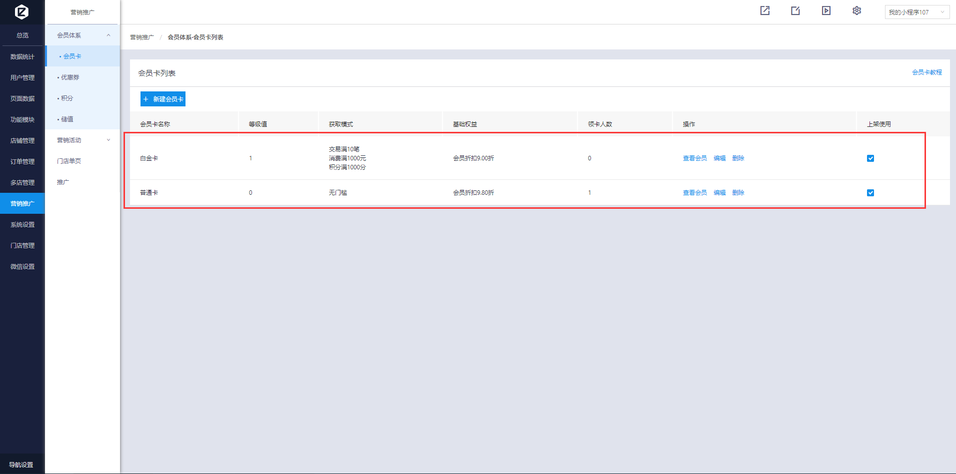Click the play preview icon in header

click(826, 10)
